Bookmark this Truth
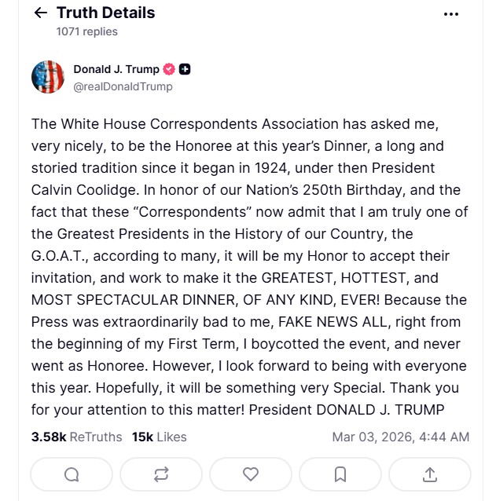The height and width of the screenshot is (501, 485). pyautogui.click(x=340, y=474)
